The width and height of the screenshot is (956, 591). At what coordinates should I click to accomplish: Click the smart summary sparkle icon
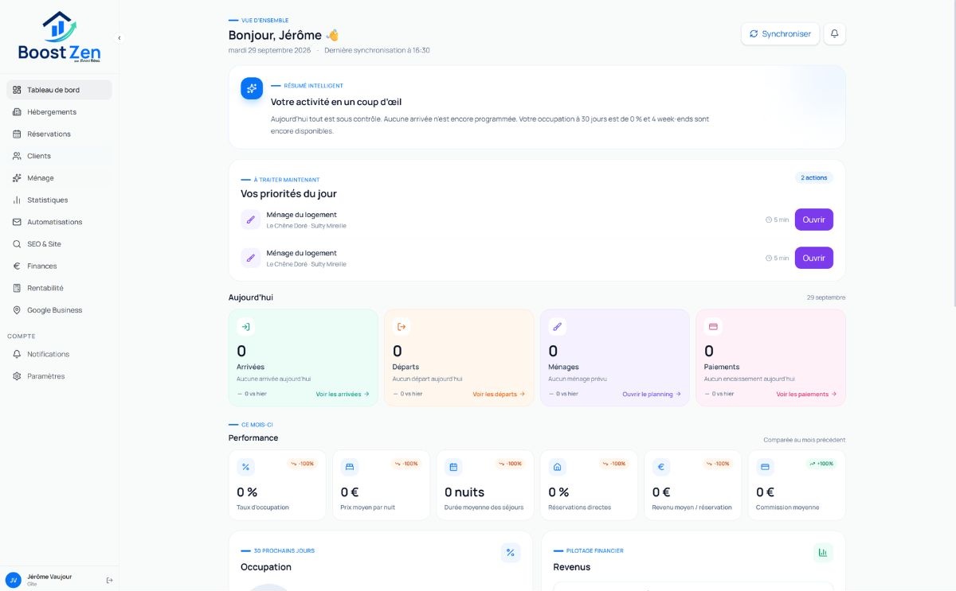[252, 88]
